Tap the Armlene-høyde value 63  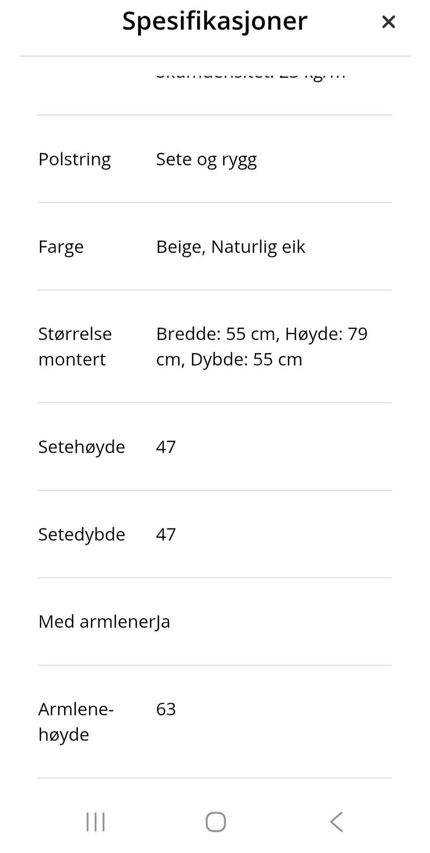click(x=166, y=708)
